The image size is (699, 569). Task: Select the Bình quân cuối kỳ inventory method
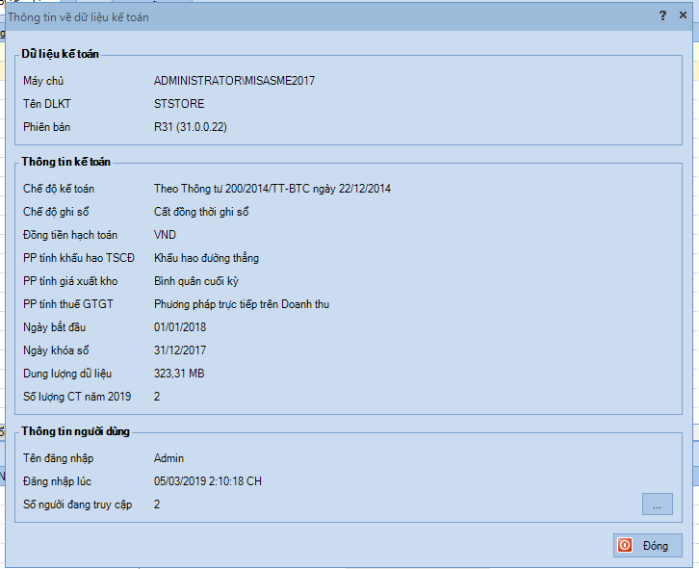point(195,281)
